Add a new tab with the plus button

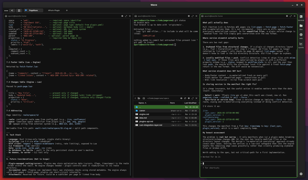67,11
